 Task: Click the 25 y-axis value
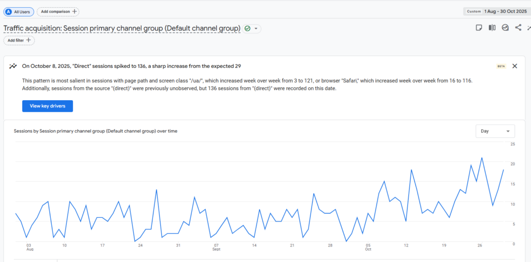[x=513, y=144]
